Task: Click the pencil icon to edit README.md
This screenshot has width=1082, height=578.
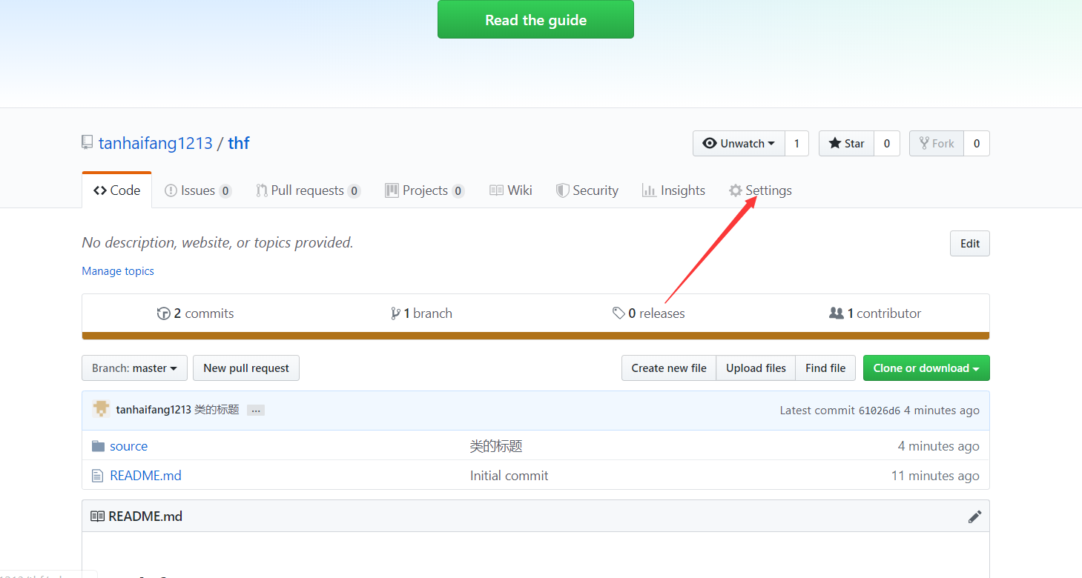Action: click(x=974, y=516)
